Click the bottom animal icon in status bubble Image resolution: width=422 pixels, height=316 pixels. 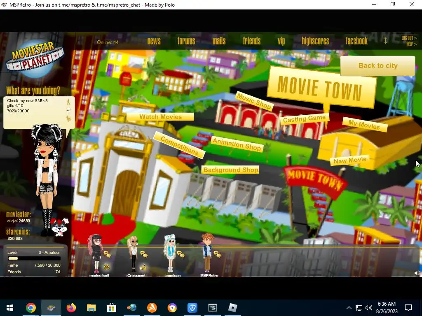point(68,118)
